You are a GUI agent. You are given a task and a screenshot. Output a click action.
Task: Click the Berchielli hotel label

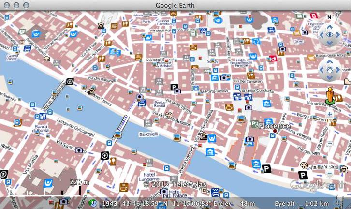(x=148, y=134)
